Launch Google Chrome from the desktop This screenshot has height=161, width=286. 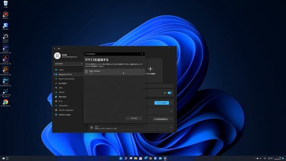(x=5, y=103)
